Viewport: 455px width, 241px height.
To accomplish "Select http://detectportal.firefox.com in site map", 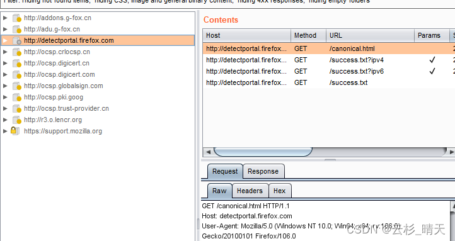I will coord(69,40).
